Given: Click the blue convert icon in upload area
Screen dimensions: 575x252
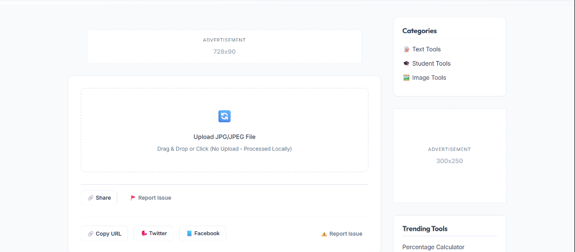Looking at the screenshot, I should 225,116.
